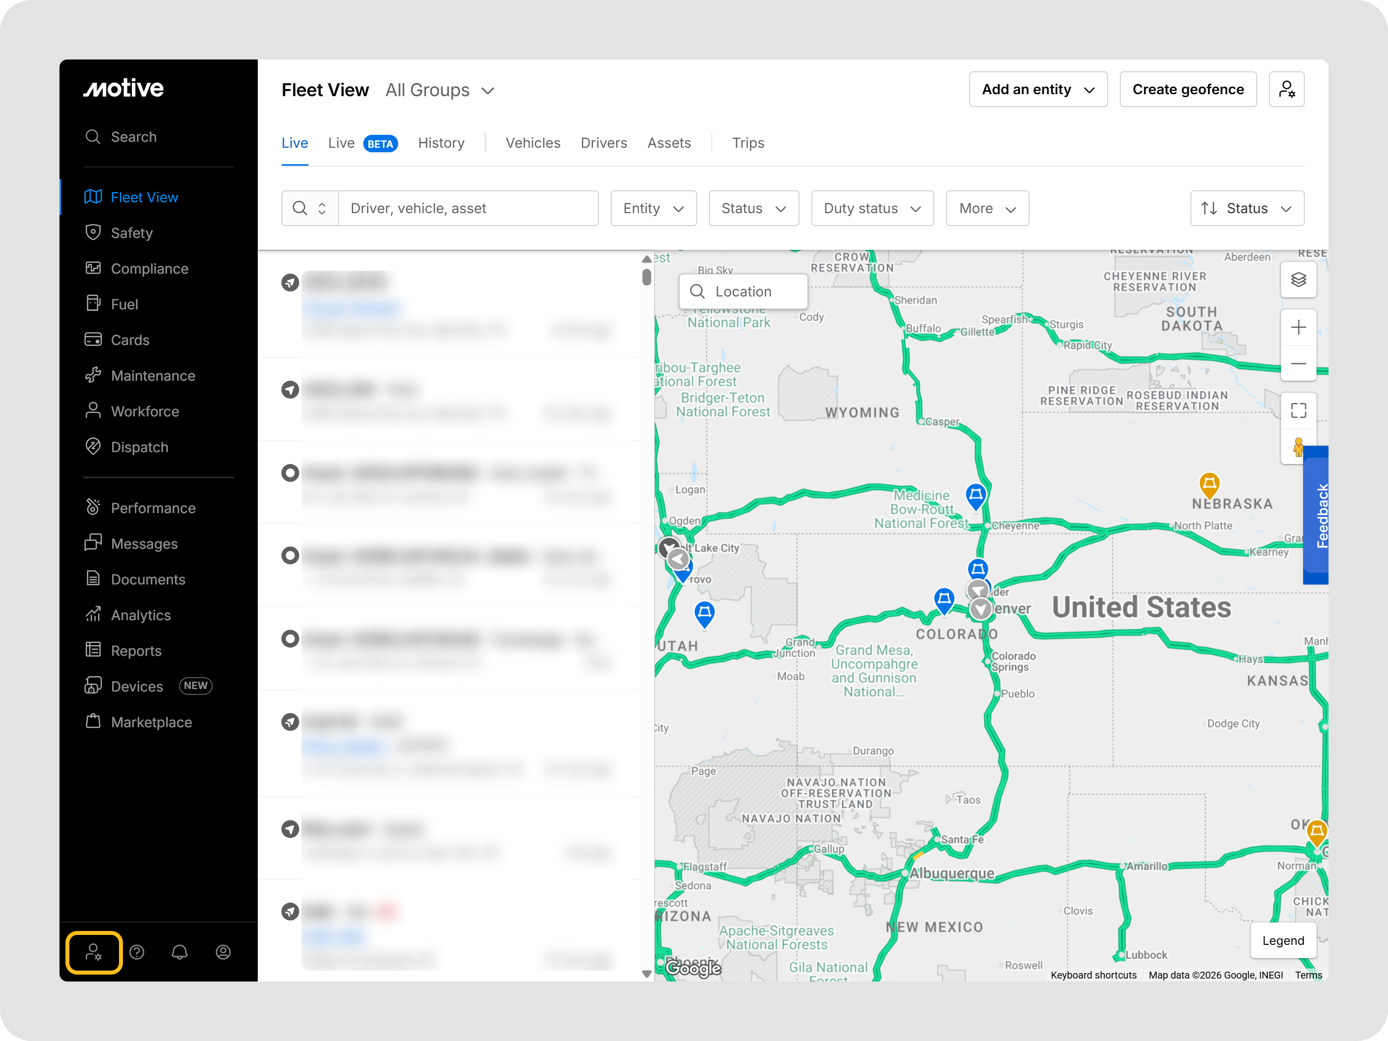The width and height of the screenshot is (1388, 1041).
Task: Toggle the search type stepper arrows
Action: point(322,208)
